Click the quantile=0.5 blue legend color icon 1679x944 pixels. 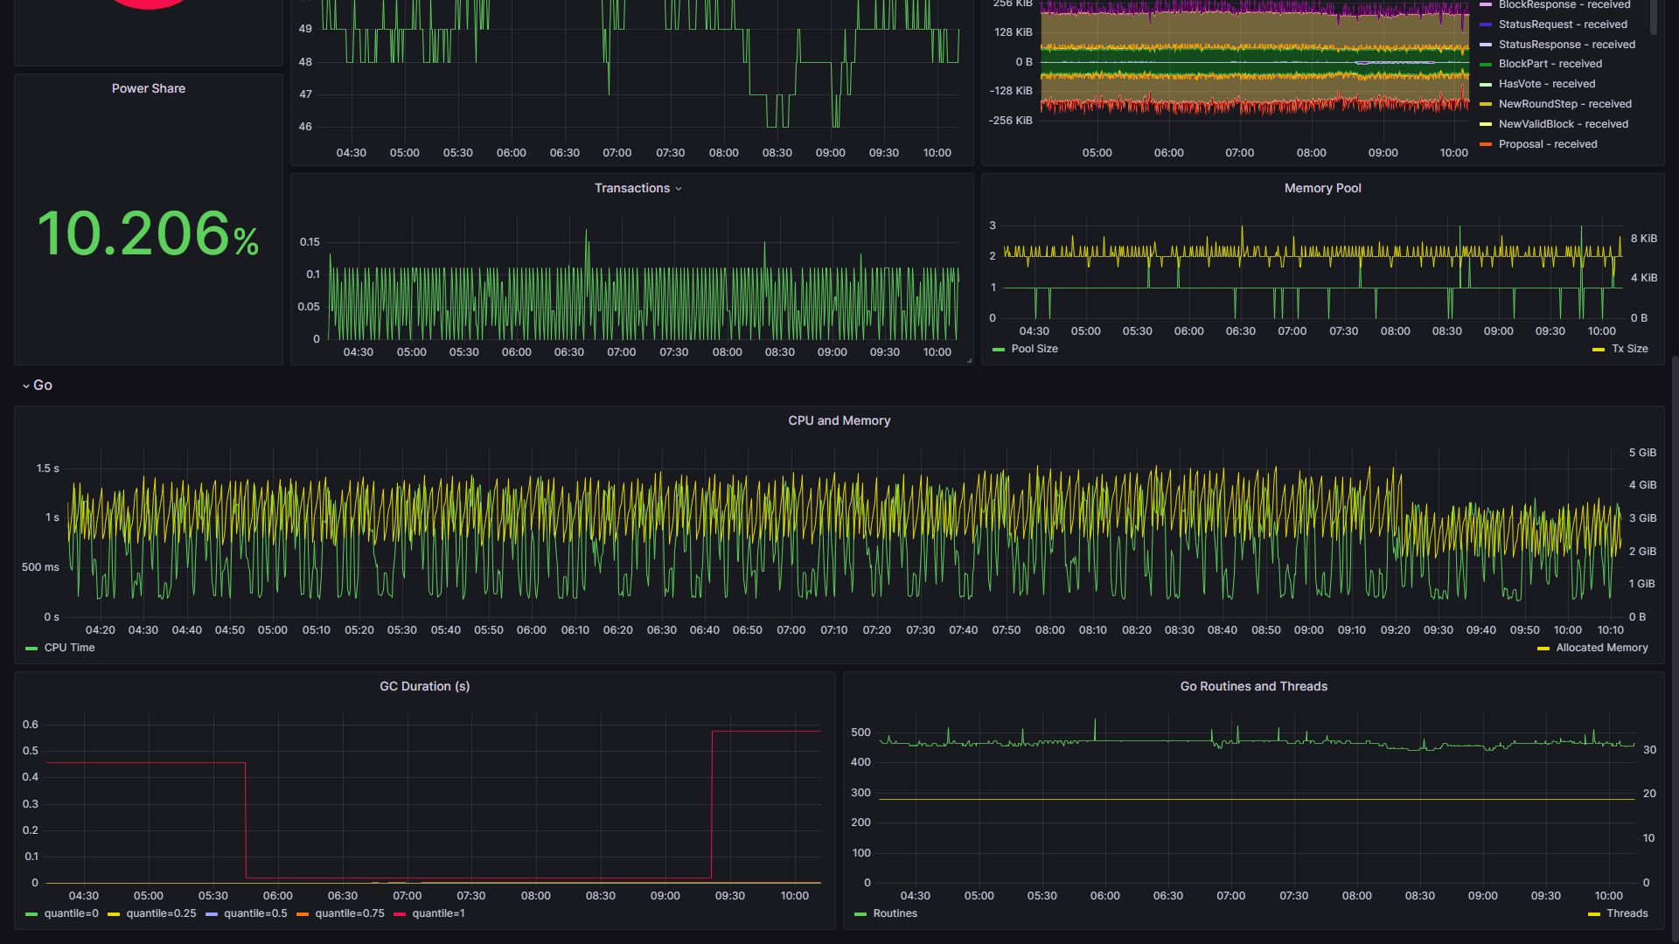pyautogui.click(x=212, y=914)
